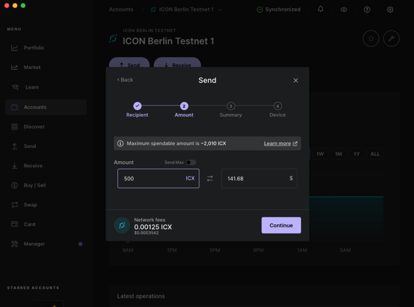Click the swap arrows between amount fields
Image resolution: width=414 pixels, height=307 pixels.
210,178
